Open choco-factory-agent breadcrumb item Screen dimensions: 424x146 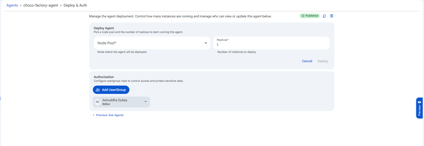(41, 5)
